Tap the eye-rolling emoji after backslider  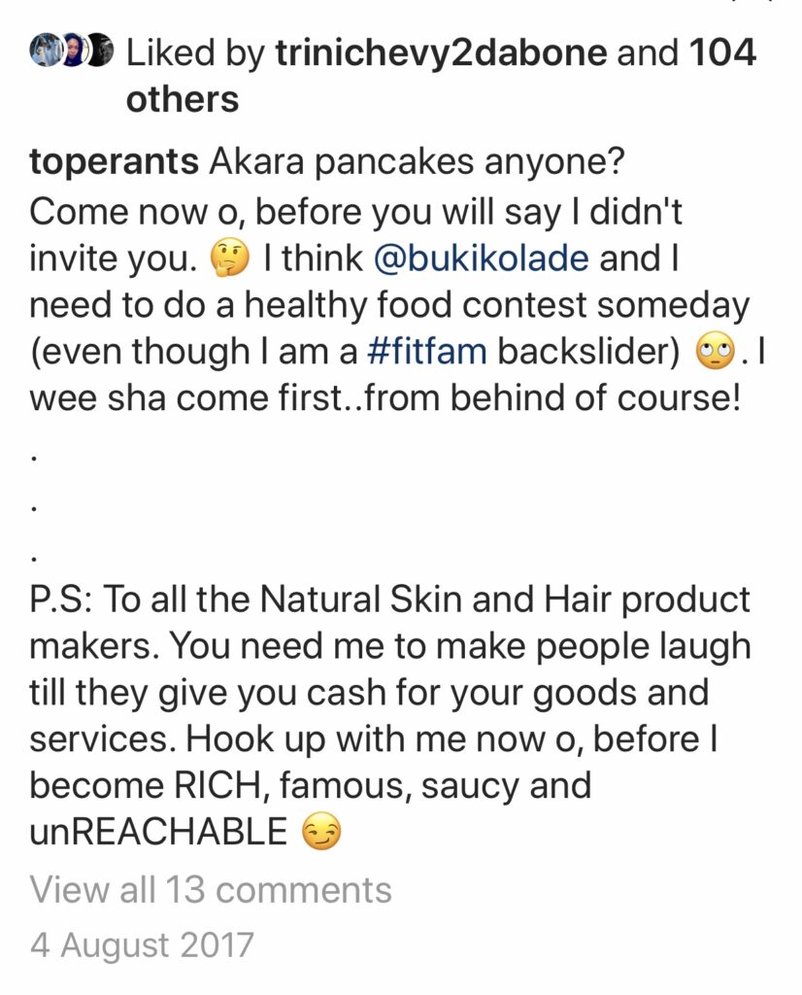point(716,353)
